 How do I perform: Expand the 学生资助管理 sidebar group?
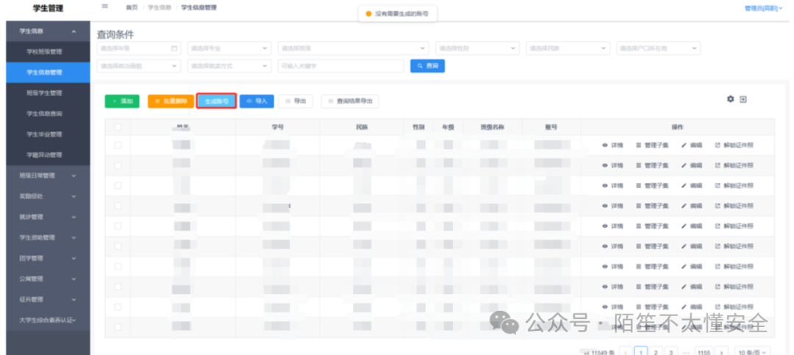click(x=48, y=237)
